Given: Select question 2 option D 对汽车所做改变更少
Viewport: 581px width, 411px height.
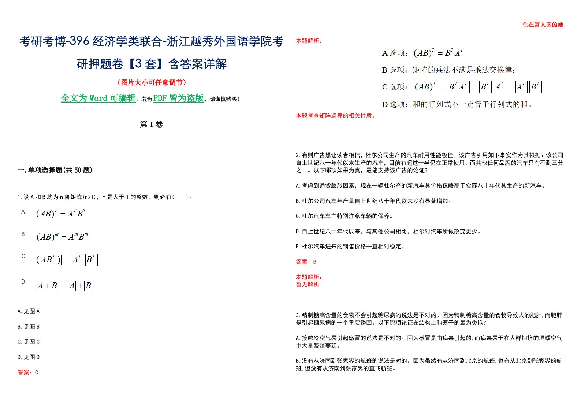Looking at the screenshot, I should pos(389,232).
